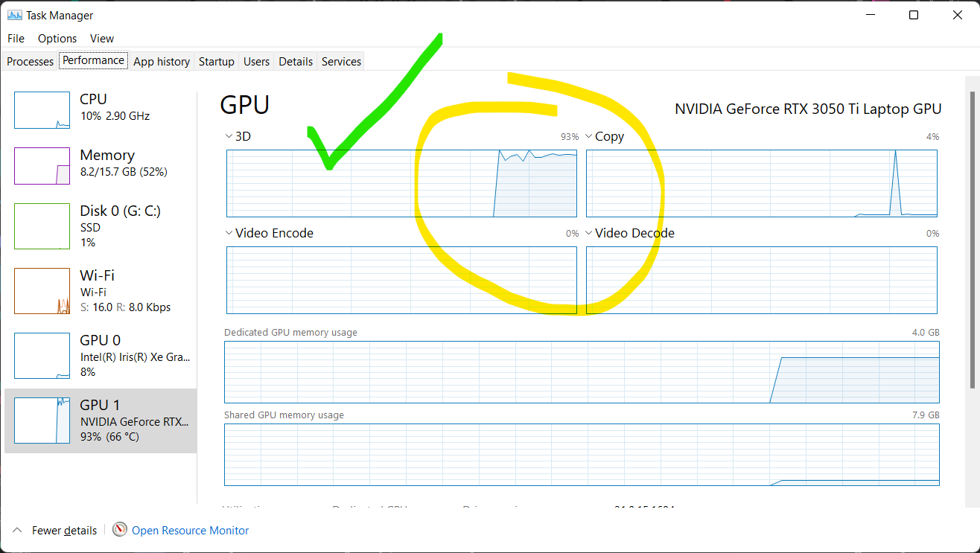Open the Users tab
The image size is (980, 553).
pyautogui.click(x=256, y=62)
